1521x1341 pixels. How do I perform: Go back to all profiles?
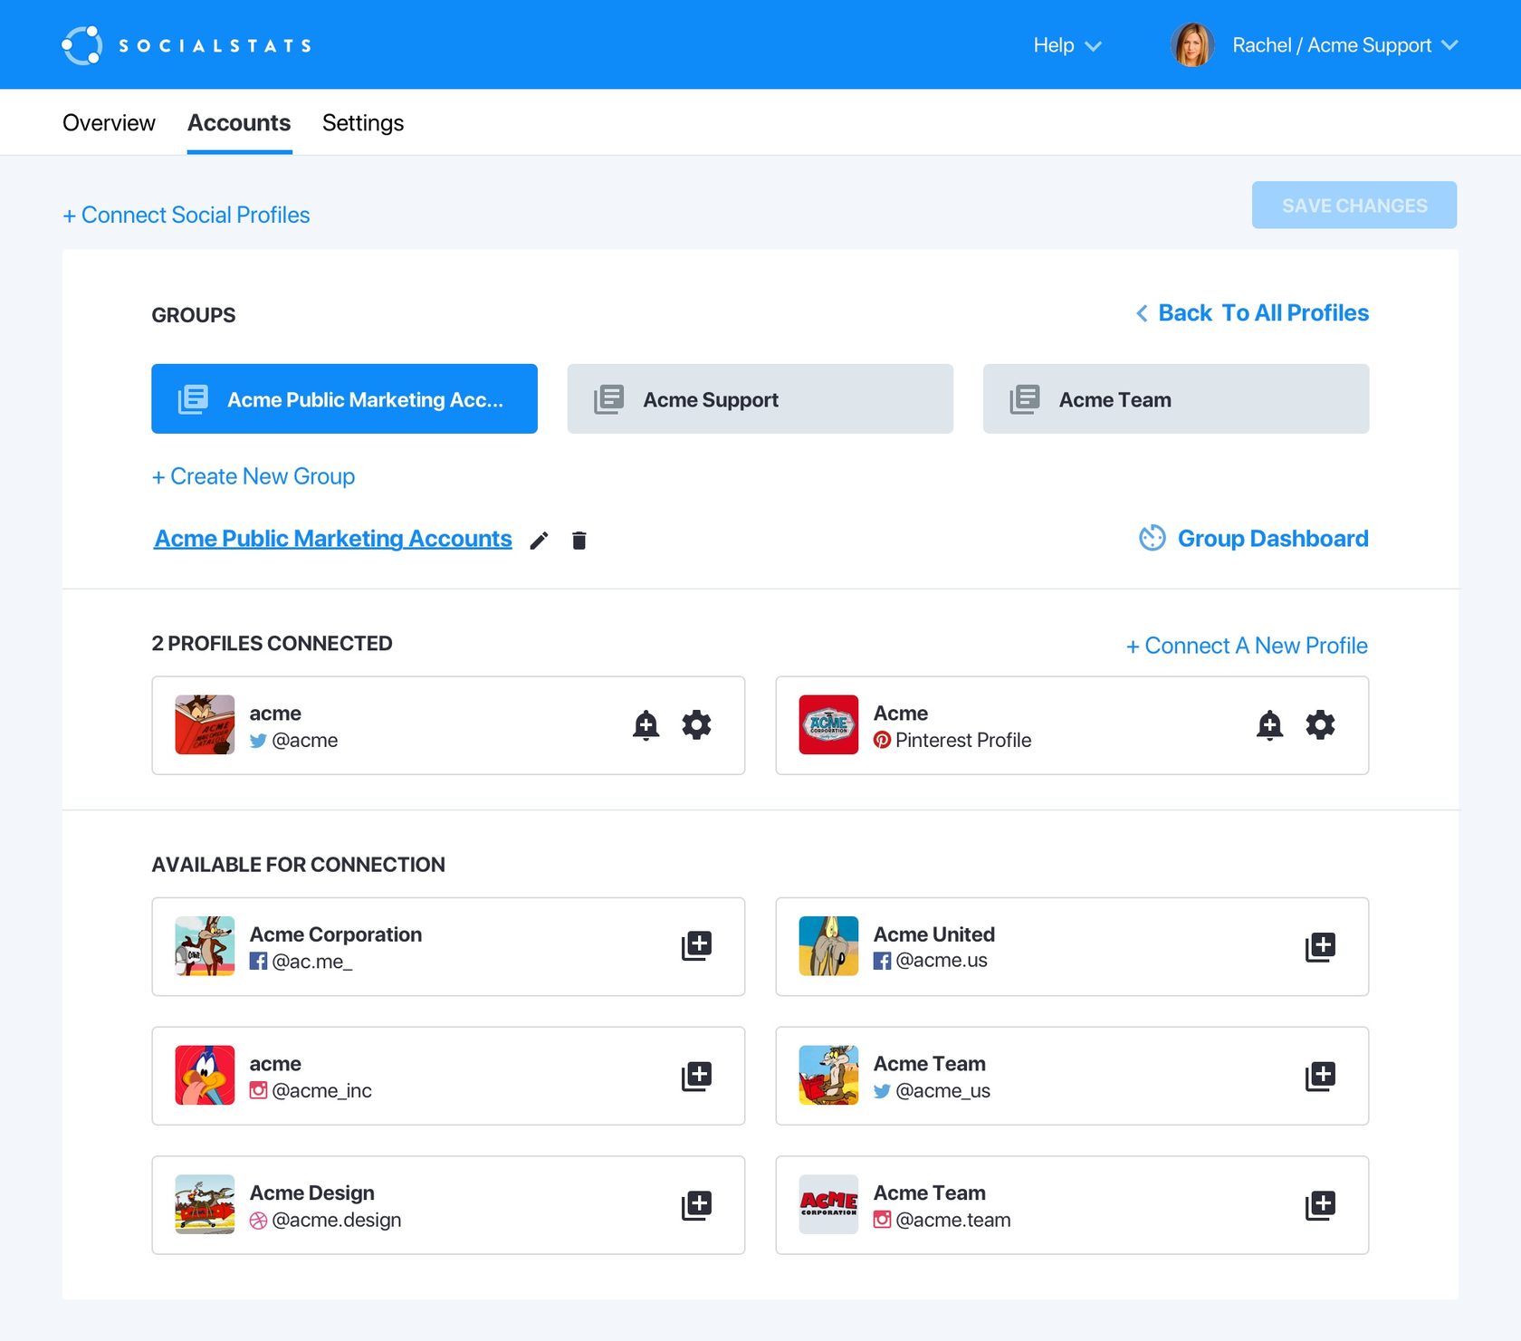click(x=1252, y=313)
